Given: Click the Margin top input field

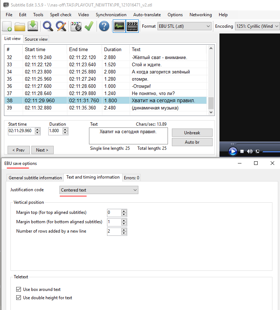Looking at the screenshot, I should coord(114,213).
